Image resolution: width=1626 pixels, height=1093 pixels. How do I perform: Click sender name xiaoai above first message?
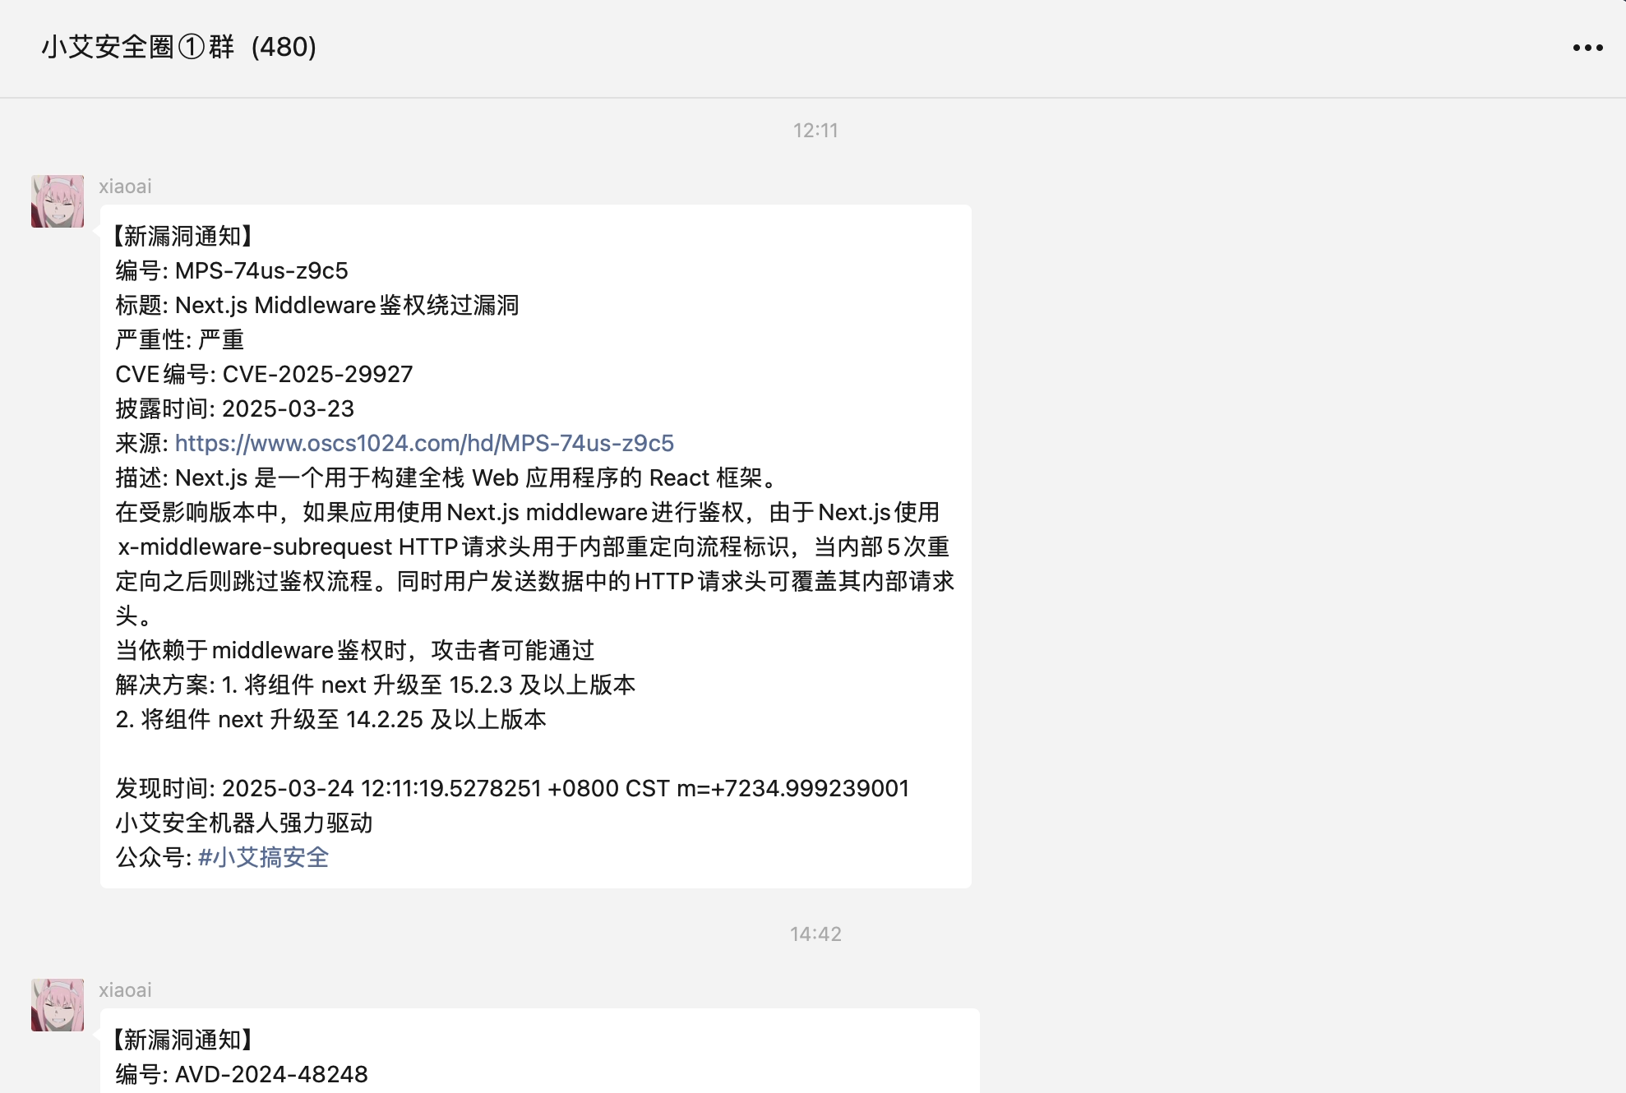(125, 187)
